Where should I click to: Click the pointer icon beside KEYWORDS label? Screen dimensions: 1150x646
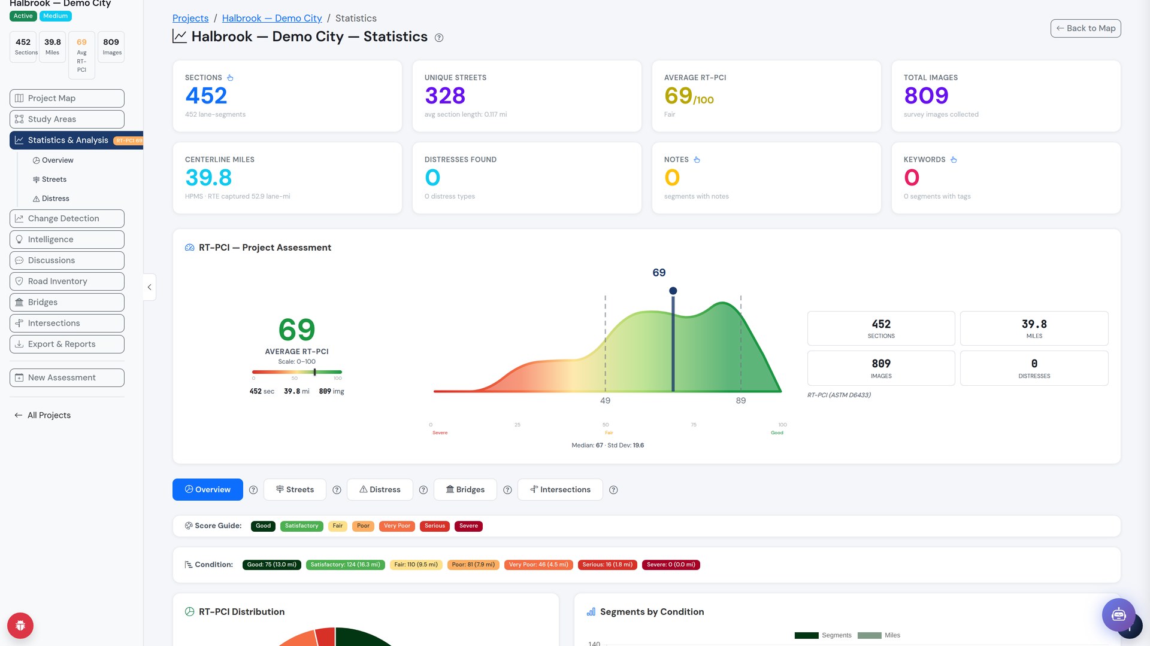point(954,160)
